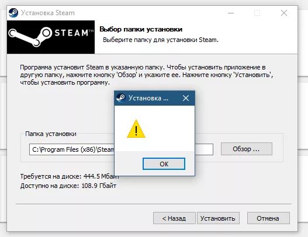This screenshot has height=237, width=308.
Task: Click the popup title text Установка
Action: click(x=148, y=98)
